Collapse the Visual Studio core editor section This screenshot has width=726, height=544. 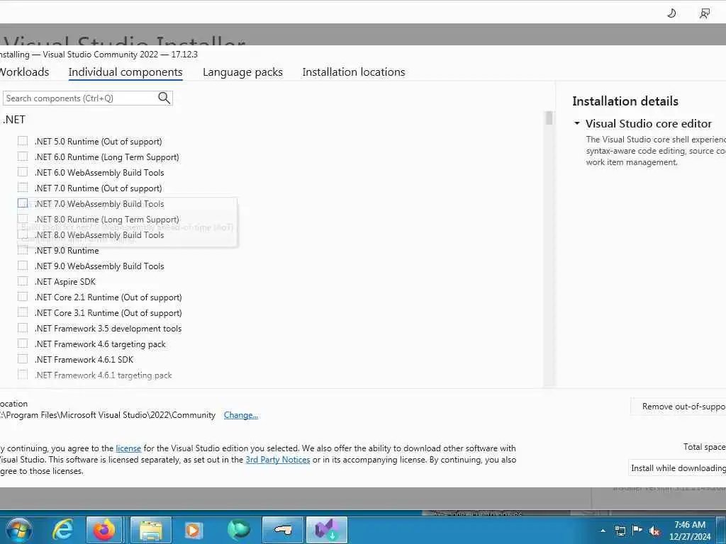click(577, 123)
